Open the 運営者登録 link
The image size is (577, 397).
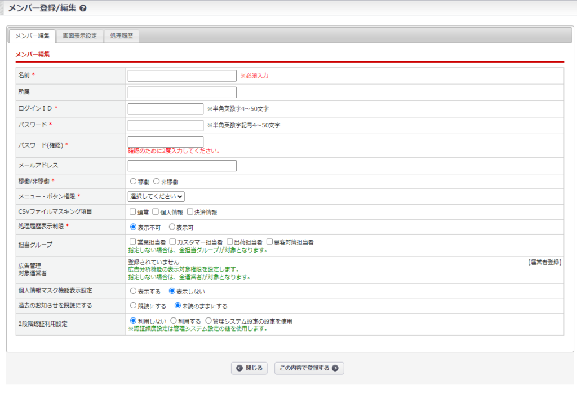pyautogui.click(x=544, y=263)
